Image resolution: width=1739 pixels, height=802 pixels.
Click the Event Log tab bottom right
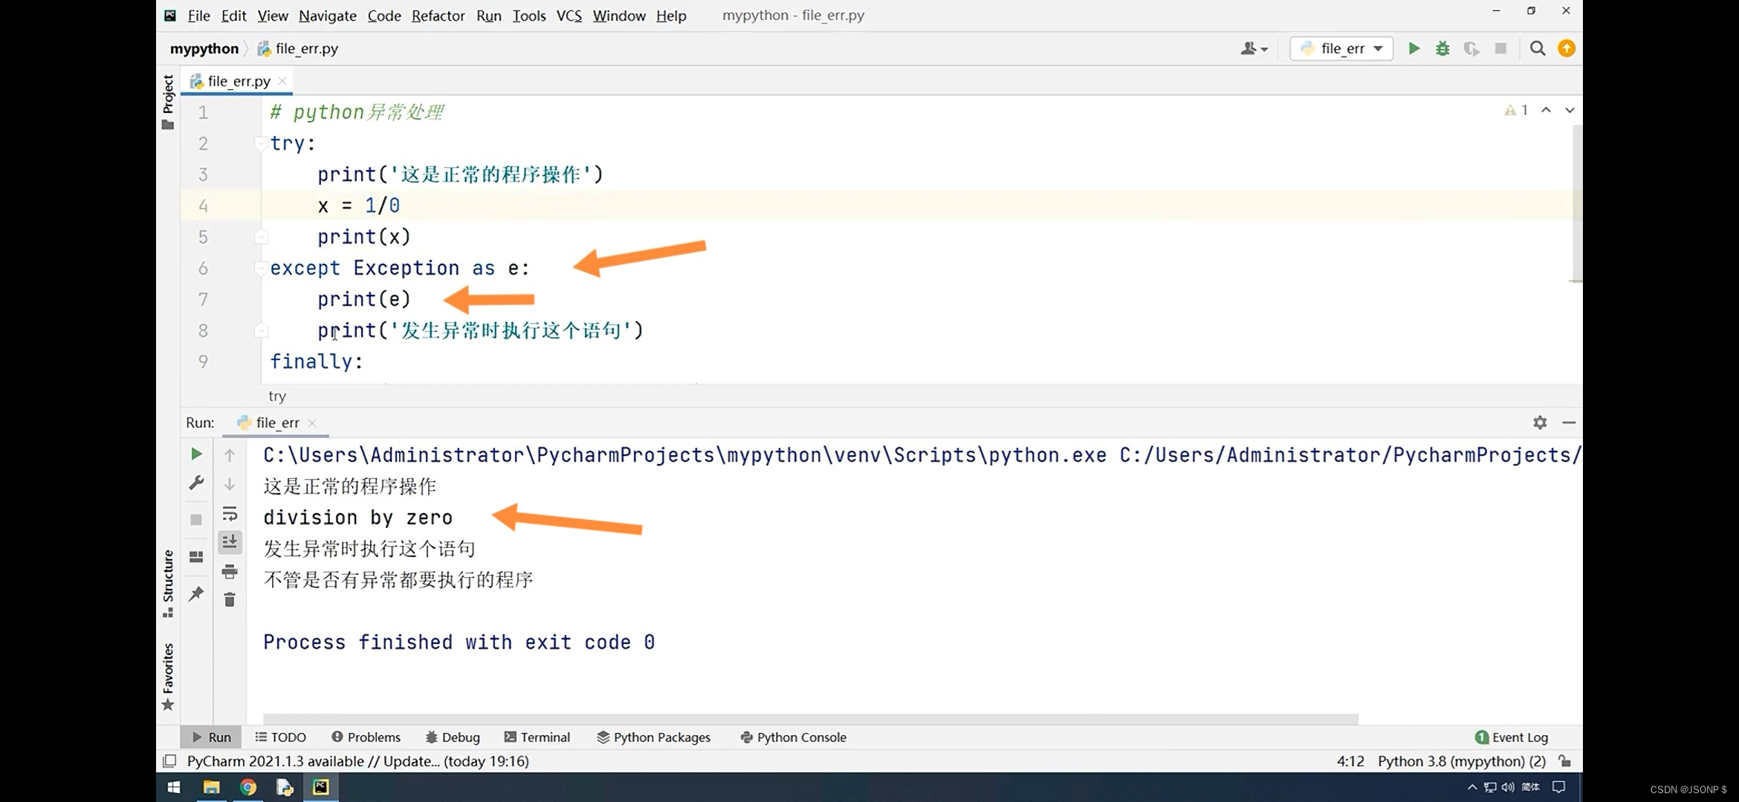coord(1511,737)
